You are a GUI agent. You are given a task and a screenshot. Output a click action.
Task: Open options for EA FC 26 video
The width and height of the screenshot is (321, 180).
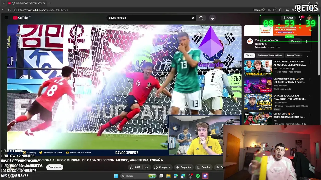pos(310,96)
